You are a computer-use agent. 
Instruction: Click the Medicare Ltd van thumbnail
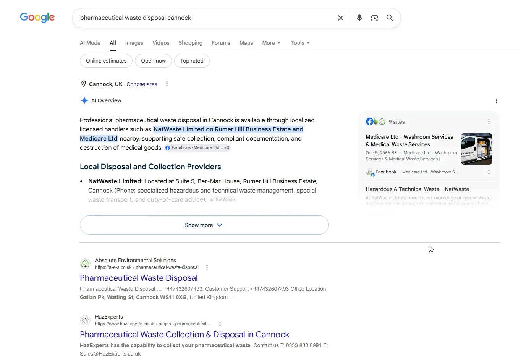(x=477, y=149)
